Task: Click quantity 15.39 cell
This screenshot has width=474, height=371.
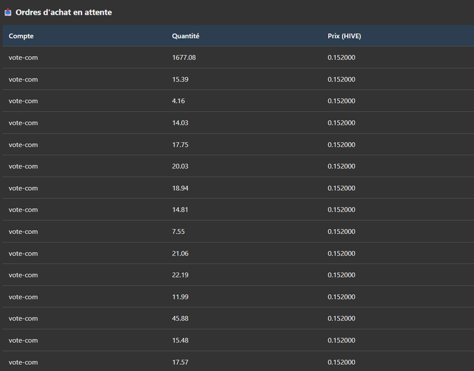Action: [180, 80]
